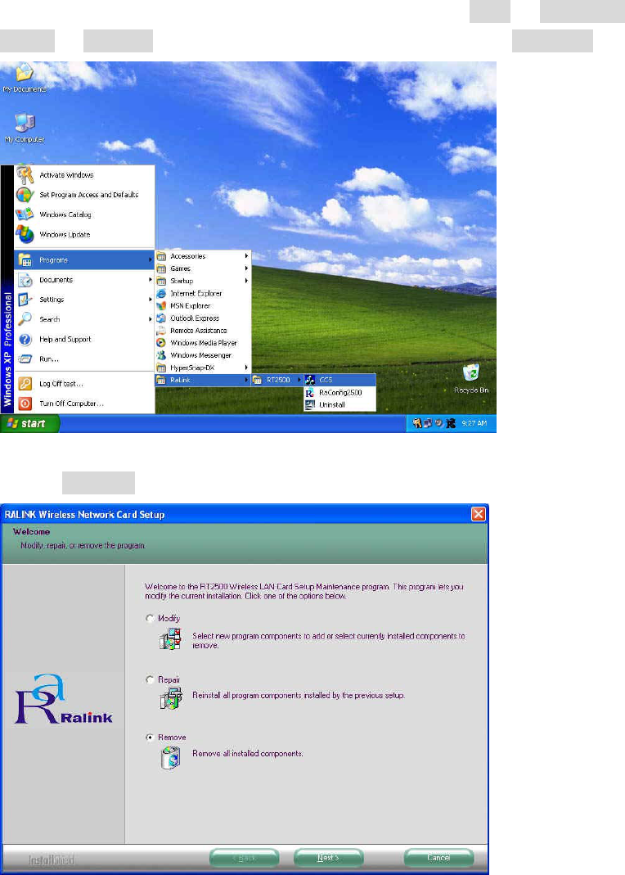Click the Internet Explorer icon in Programs
This screenshot has width=625, height=875.
161,294
